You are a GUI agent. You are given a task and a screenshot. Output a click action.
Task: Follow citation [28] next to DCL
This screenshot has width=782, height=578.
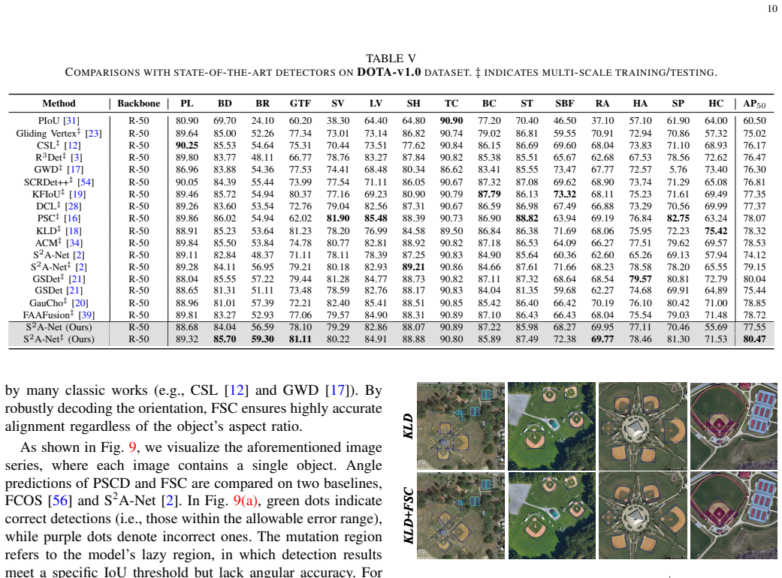click(73, 206)
